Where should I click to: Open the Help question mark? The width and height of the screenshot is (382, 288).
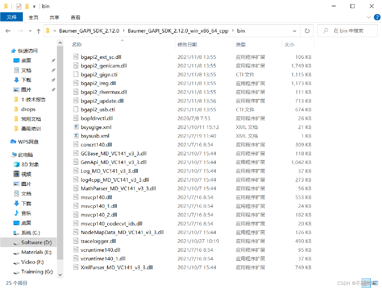(377, 17)
